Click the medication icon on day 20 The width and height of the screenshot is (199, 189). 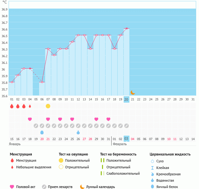point(127,126)
